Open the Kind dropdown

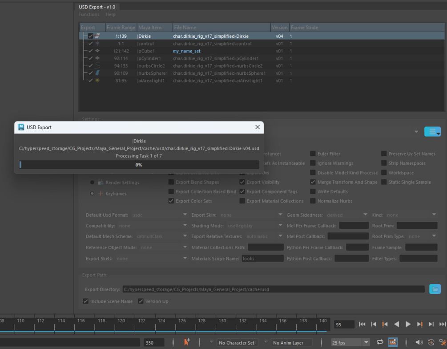coord(411,215)
